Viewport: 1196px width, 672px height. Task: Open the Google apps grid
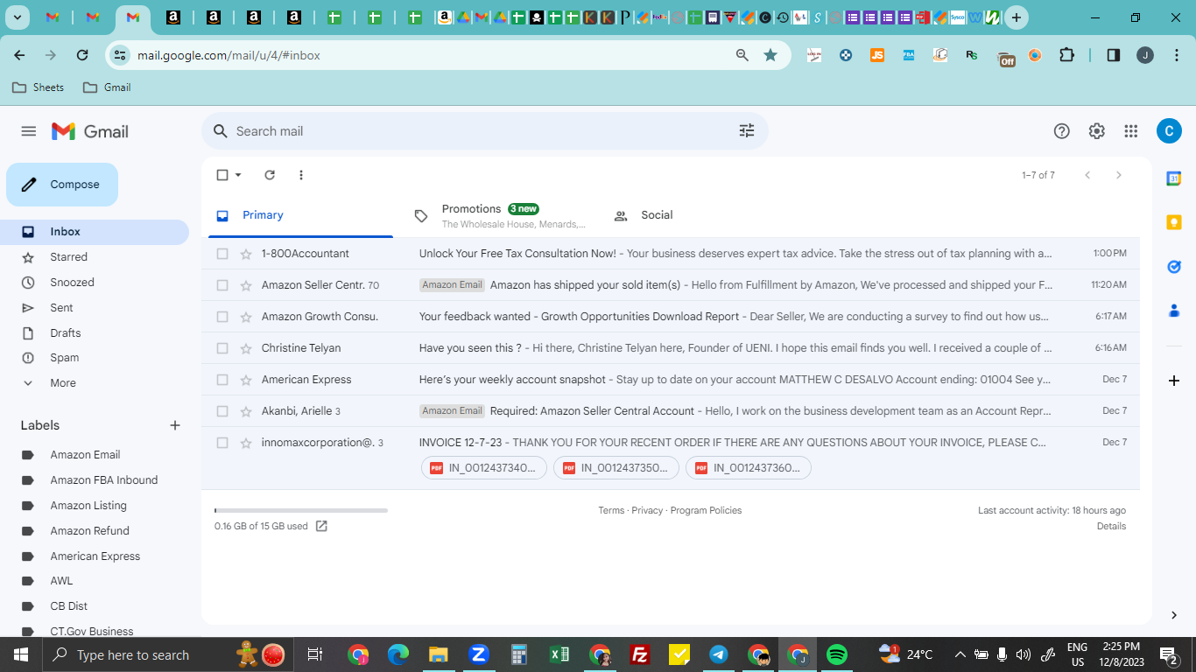pyautogui.click(x=1131, y=131)
